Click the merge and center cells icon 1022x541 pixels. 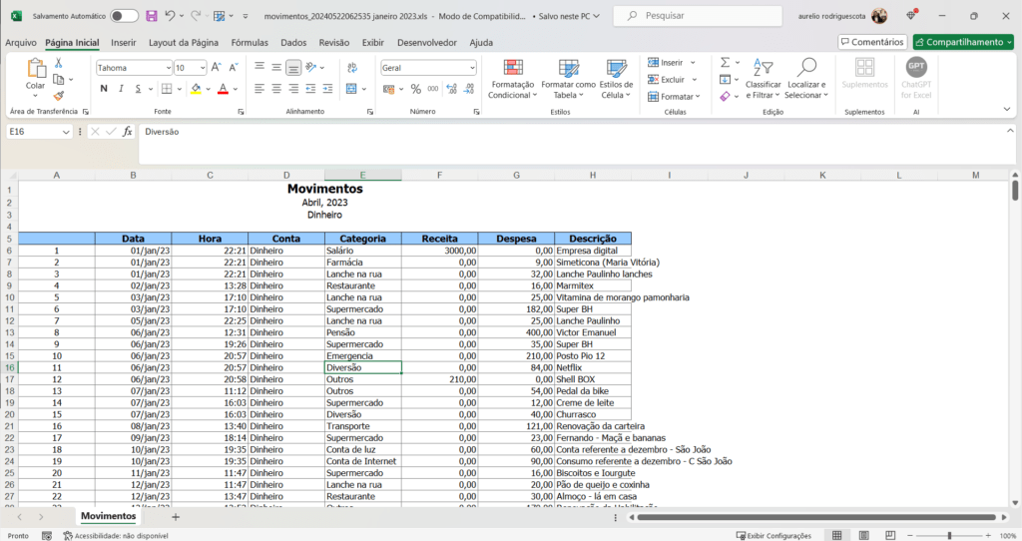(x=352, y=89)
